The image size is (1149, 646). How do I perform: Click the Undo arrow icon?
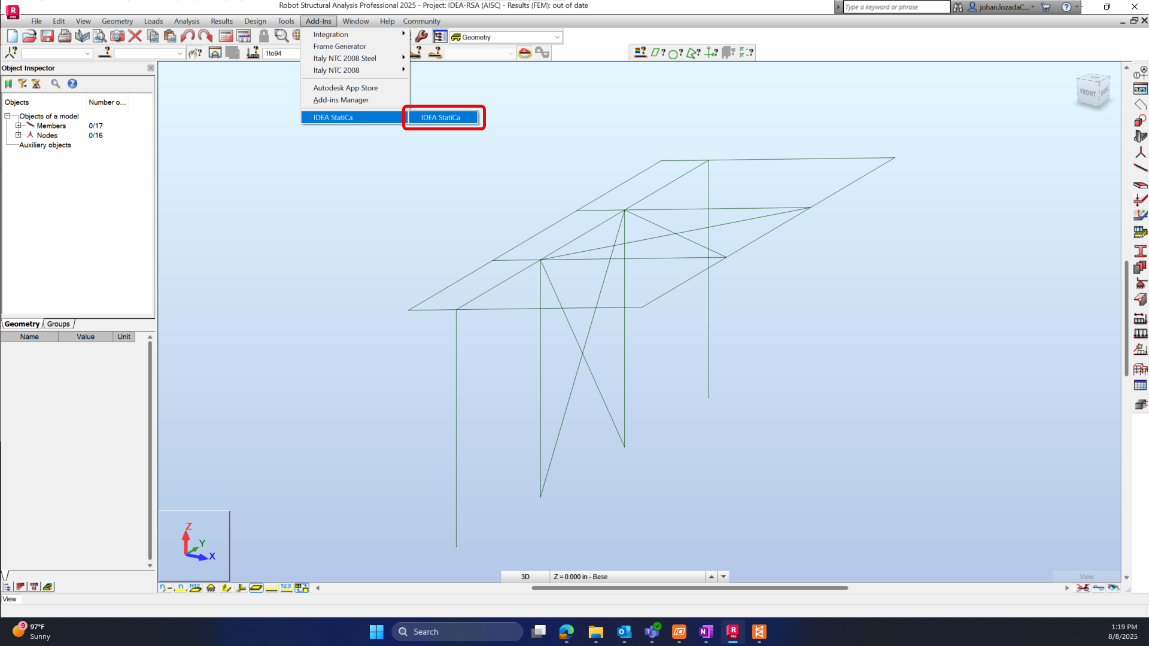point(187,36)
